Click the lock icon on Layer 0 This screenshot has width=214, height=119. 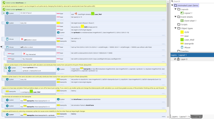pyautogui.click(x=178, y=59)
